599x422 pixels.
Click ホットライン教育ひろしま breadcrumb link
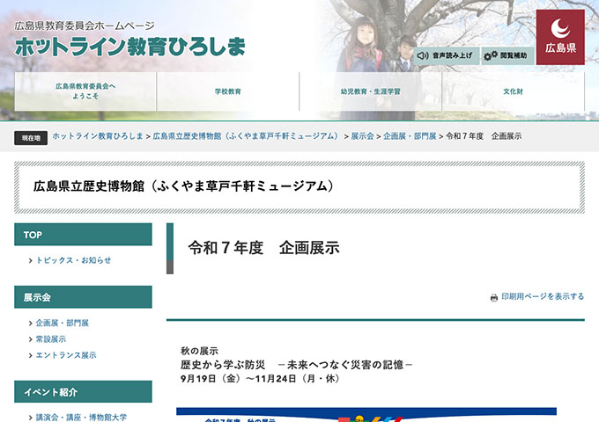[98, 136]
